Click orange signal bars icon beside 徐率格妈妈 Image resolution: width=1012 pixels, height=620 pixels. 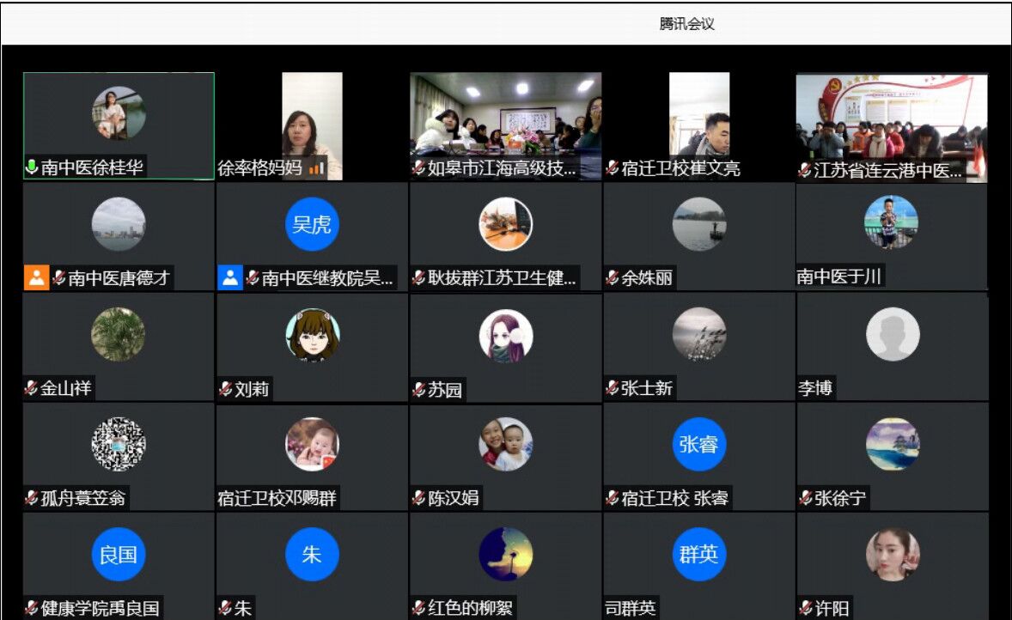tap(316, 168)
